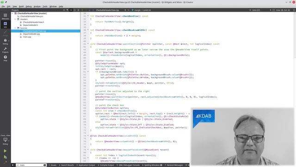Click the Sources folder label
Image resolution: width=296 pixels, height=167 pixels.
coord(24,28)
